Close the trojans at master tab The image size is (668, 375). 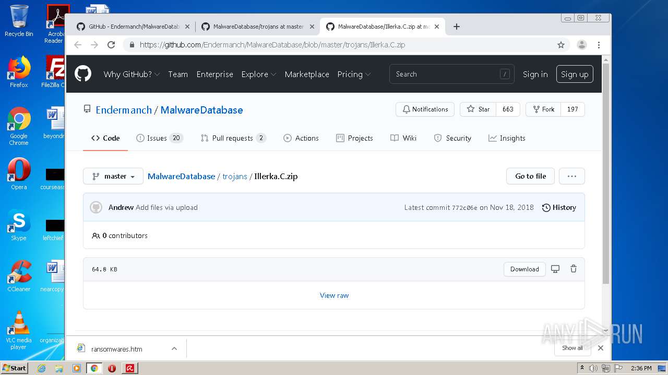(x=312, y=27)
